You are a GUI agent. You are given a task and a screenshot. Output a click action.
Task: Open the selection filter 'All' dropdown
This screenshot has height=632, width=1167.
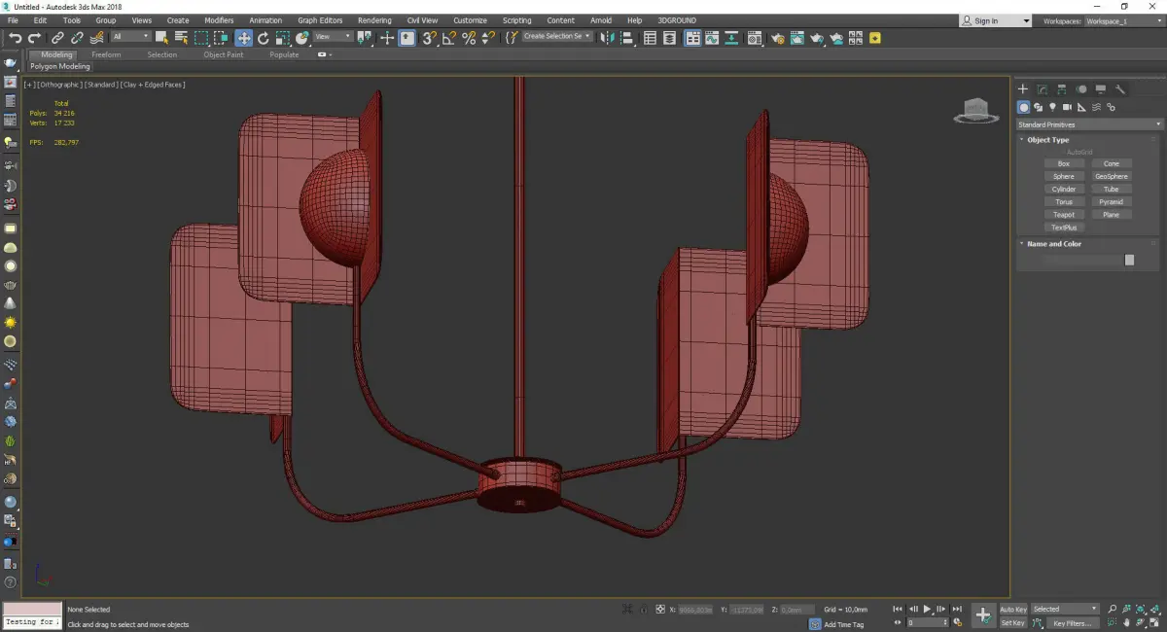point(130,37)
